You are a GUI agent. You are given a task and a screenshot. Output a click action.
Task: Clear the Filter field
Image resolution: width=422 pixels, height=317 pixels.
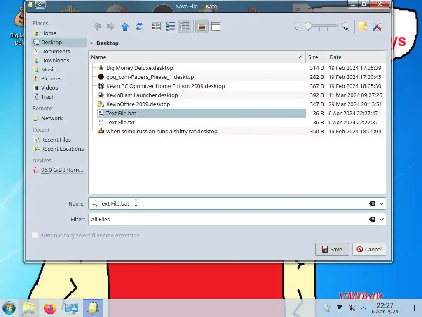(372, 219)
